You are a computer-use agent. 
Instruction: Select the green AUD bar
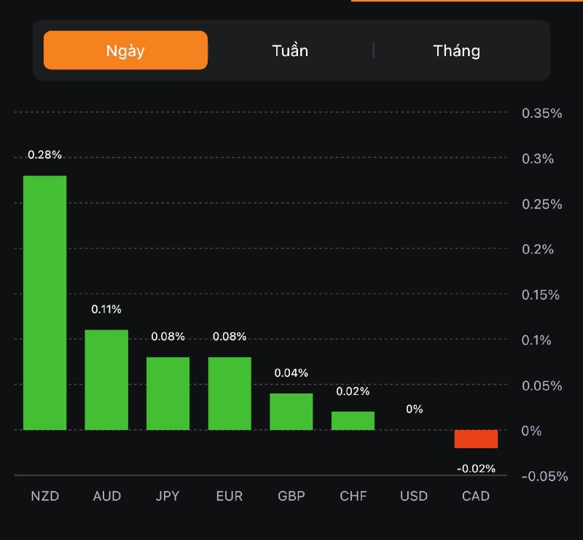coord(106,380)
